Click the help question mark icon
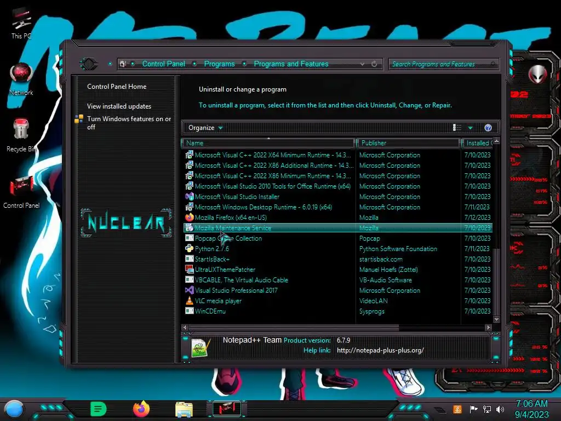The width and height of the screenshot is (561, 421). pos(488,128)
